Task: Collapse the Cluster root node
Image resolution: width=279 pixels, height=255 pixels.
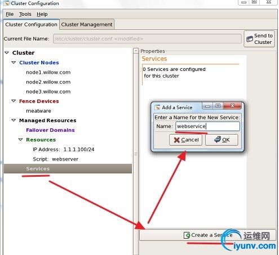Action: pyautogui.click(x=7, y=53)
